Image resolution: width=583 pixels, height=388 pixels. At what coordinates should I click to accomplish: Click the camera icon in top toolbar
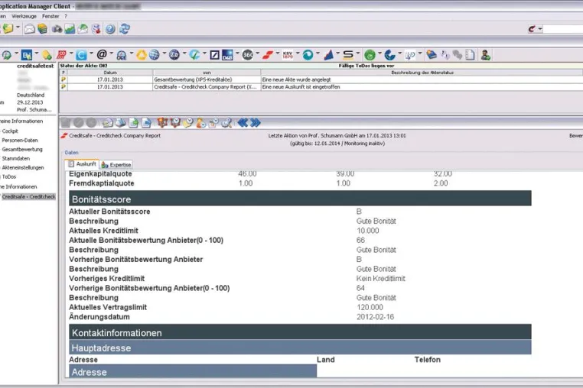(x=57, y=29)
